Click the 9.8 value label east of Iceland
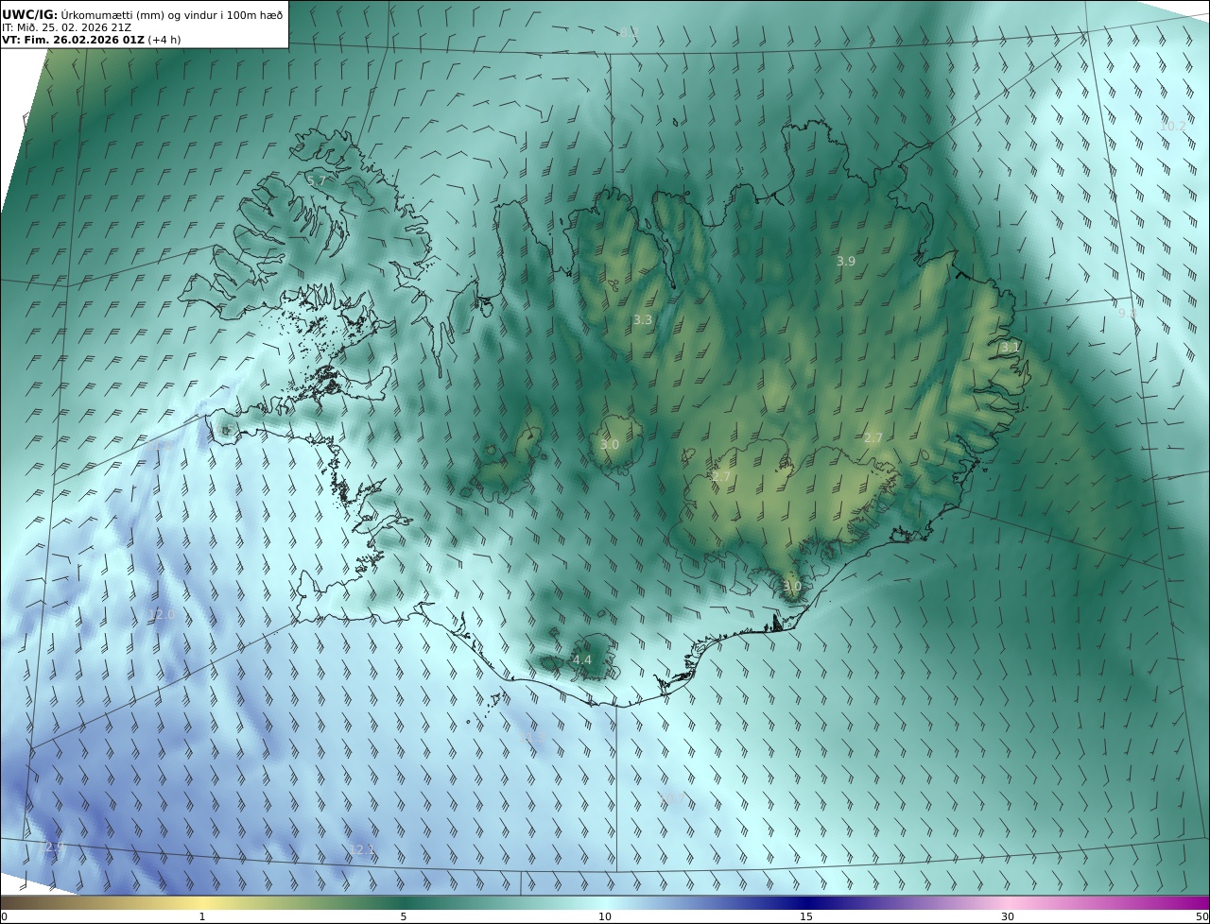Screen dimensions: 1210x924 pyautogui.click(x=1128, y=313)
